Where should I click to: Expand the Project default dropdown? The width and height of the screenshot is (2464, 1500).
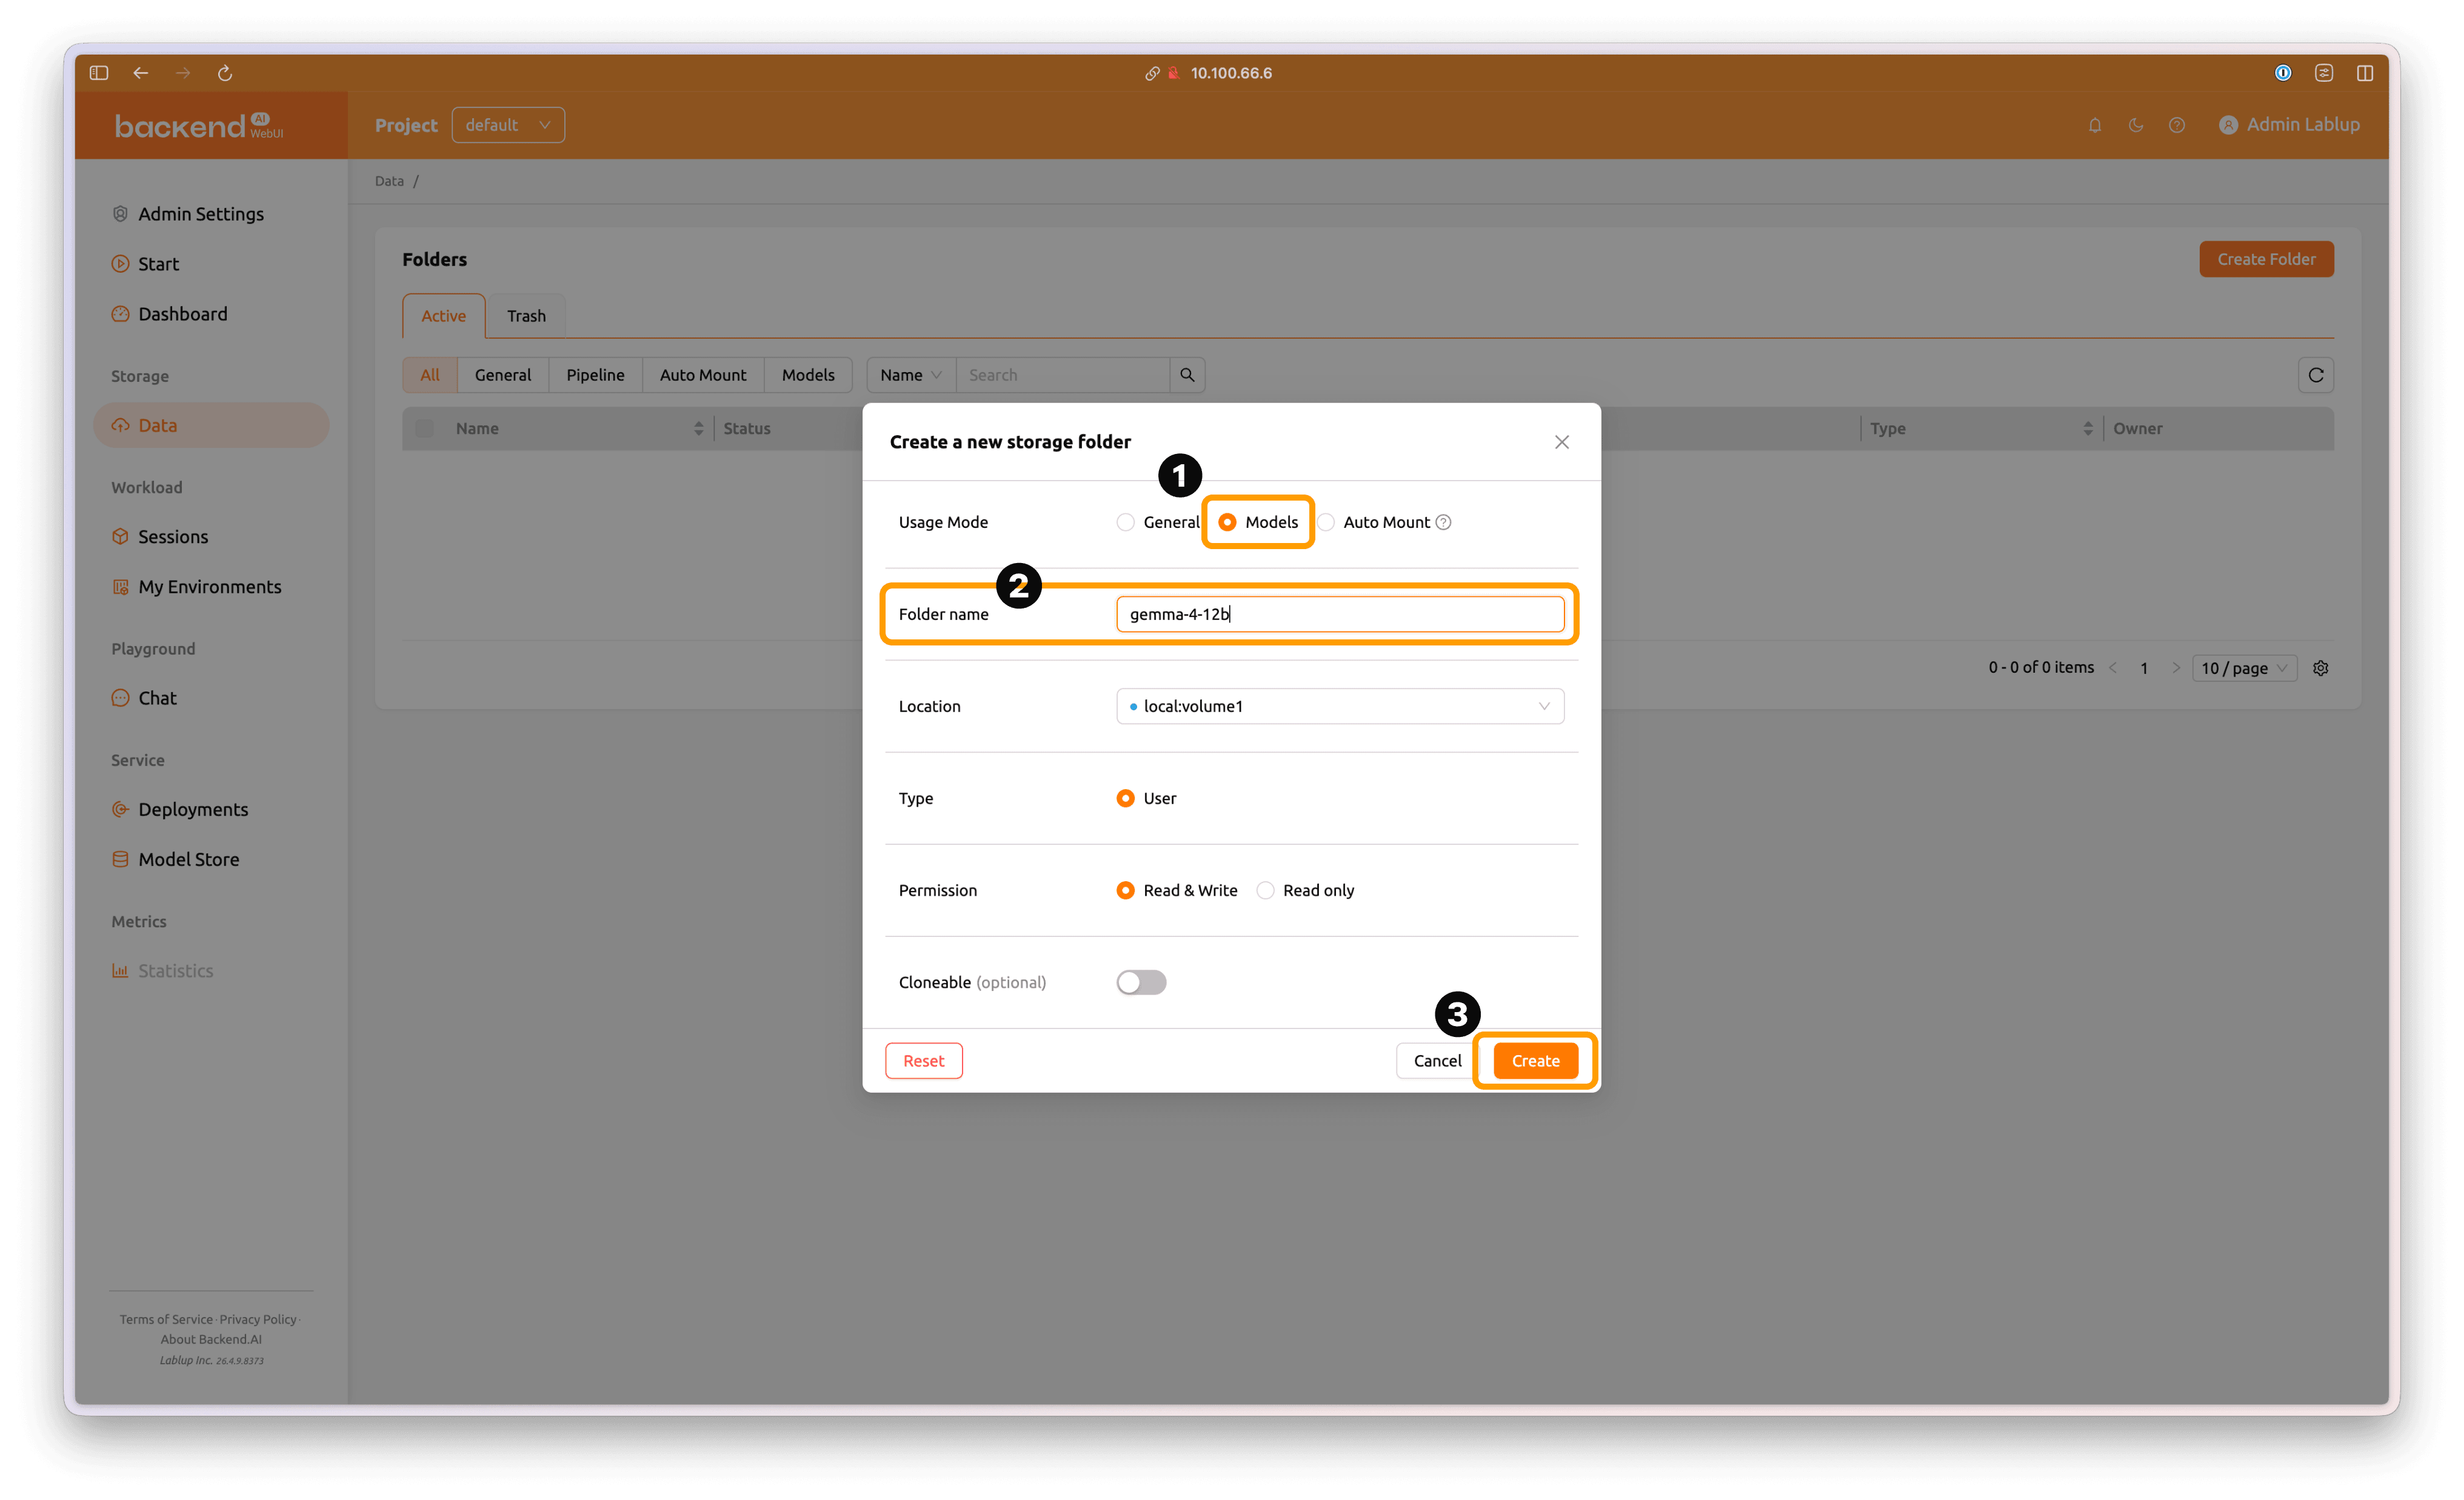508,125
